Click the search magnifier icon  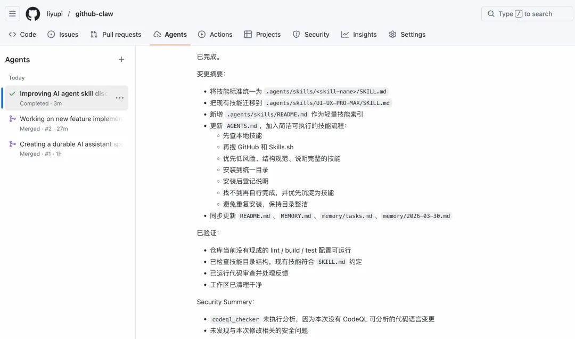tap(491, 14)
